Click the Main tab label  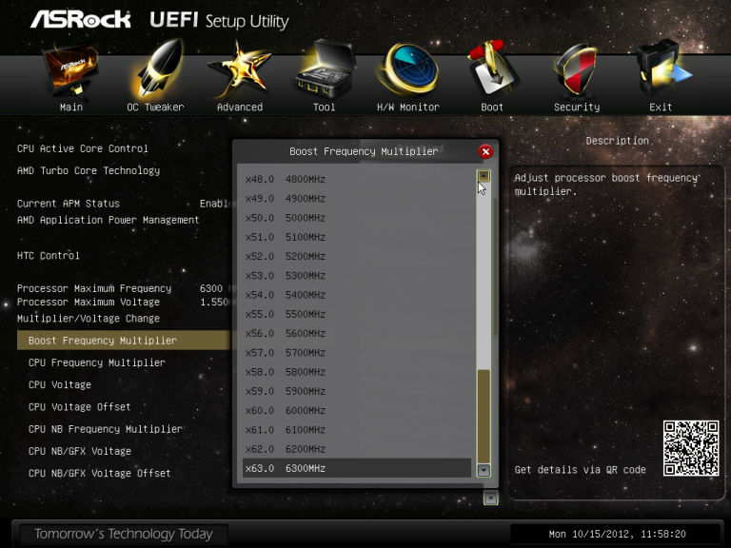tap(71, 108)
